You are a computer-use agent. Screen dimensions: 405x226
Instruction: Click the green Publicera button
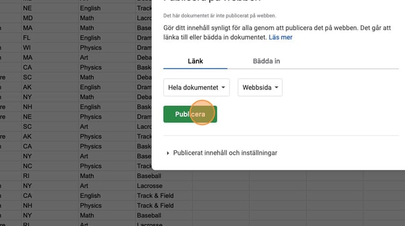[190, 114]
